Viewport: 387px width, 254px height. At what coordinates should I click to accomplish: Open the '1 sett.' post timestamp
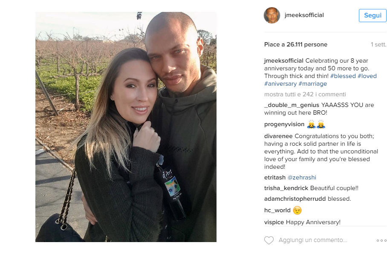click(x=378, y=44)
